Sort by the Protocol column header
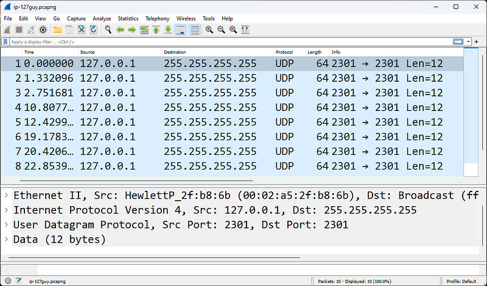Screen dimensions: 487x286 (x=290, y=52)
